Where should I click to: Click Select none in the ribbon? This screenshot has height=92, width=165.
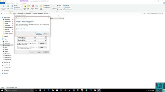(x=67, y=7)
